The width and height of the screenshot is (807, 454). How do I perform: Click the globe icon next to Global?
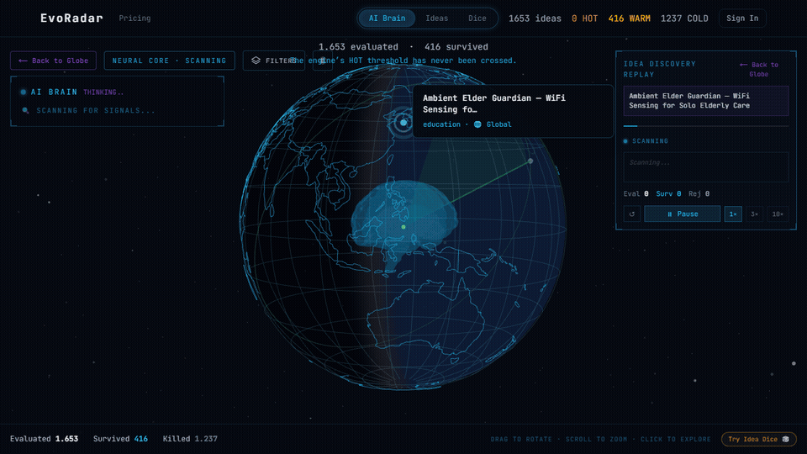(477, 124)
